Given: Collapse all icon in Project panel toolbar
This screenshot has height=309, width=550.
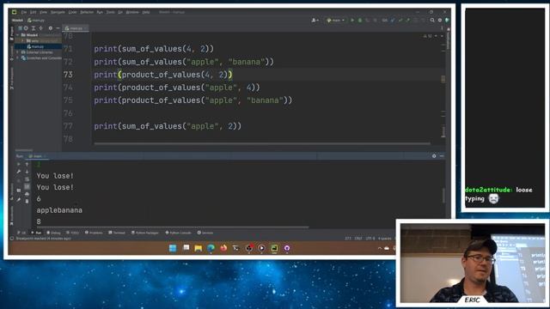Looking at the screenshot, I should (x=41, y=28).
